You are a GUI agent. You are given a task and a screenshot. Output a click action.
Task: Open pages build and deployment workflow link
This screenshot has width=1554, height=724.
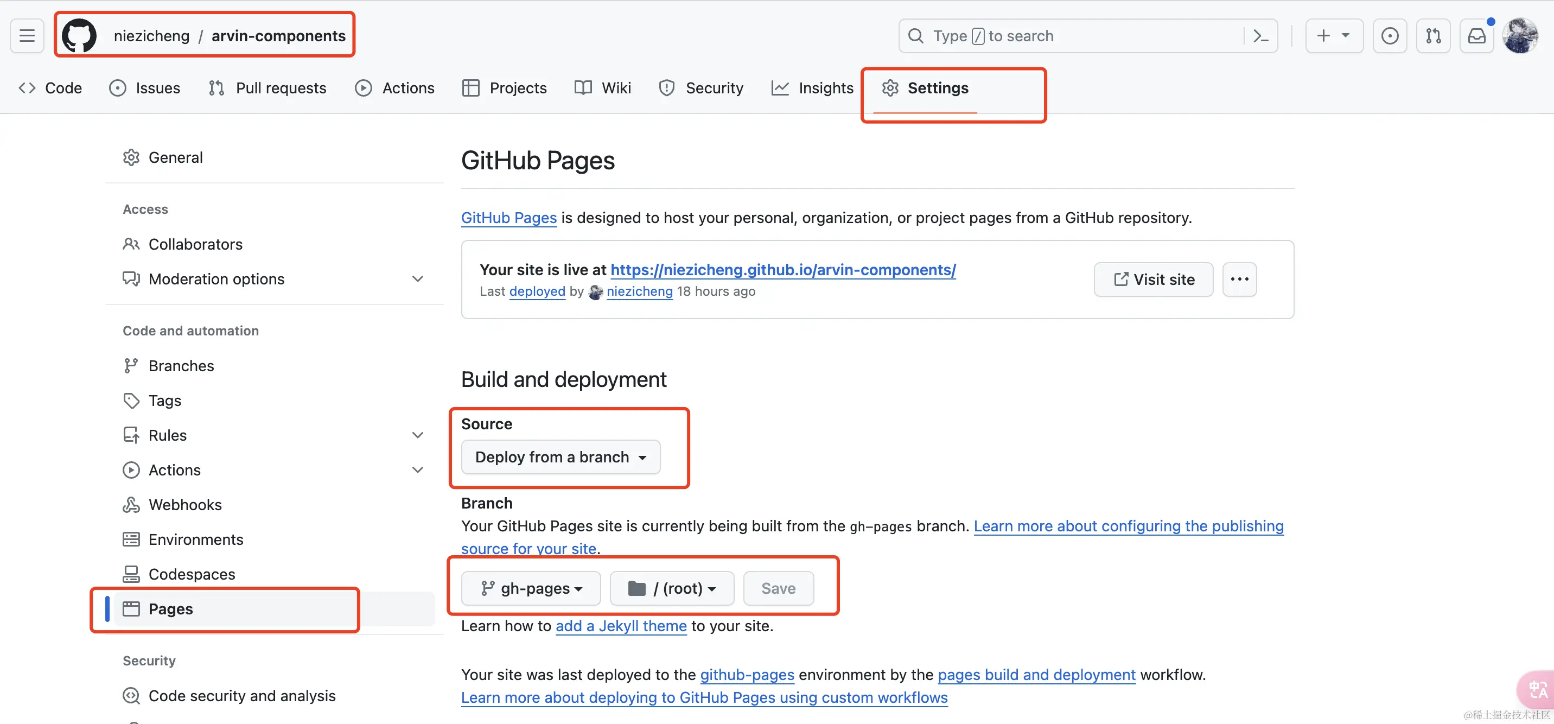tap(1036, 675)
